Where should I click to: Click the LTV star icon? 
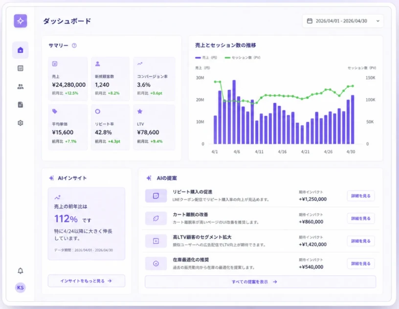pos(140,111)
